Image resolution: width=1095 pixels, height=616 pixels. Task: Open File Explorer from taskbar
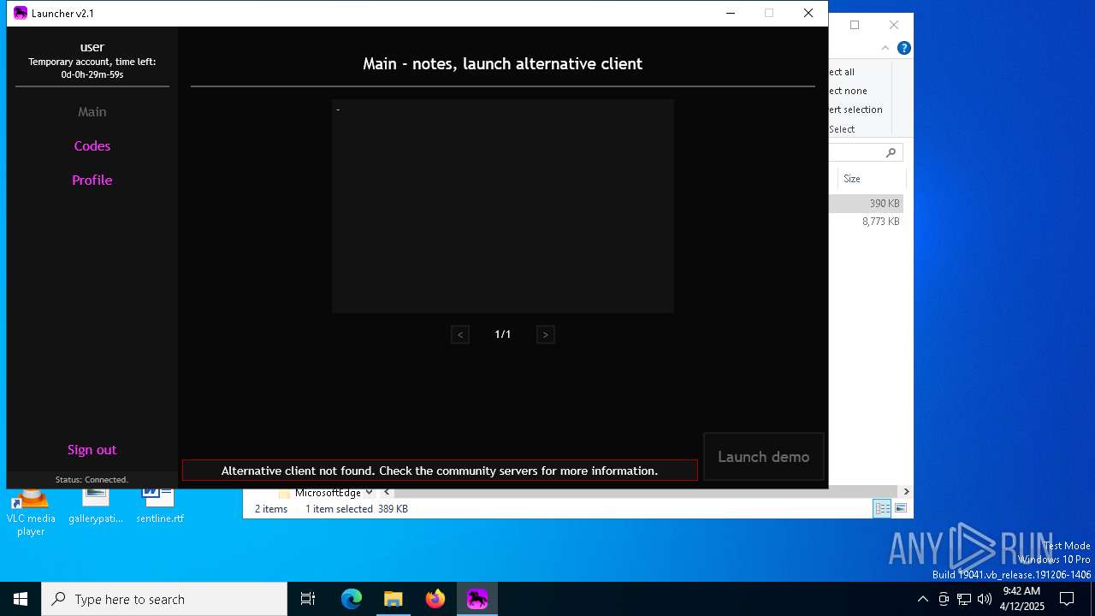coord(393,599)
